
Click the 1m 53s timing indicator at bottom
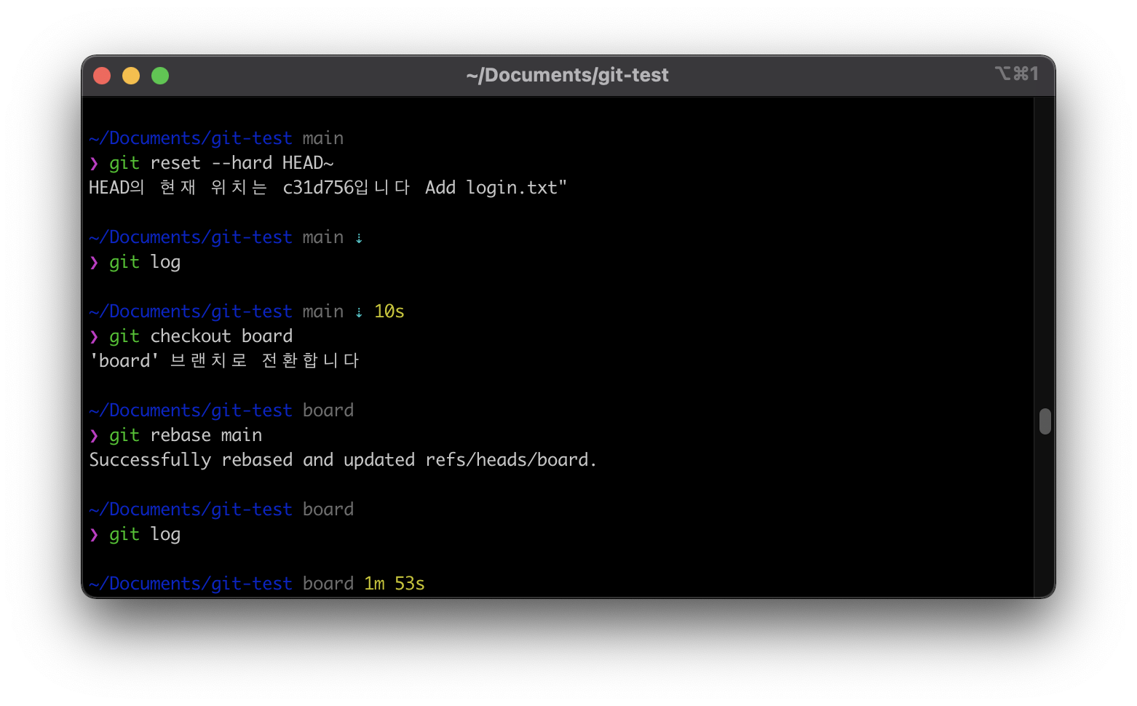coord(393,583)
